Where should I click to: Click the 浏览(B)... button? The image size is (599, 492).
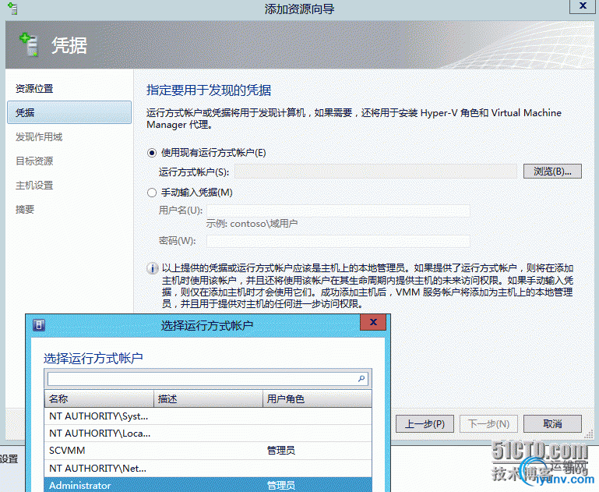click(x=552, y=172)
